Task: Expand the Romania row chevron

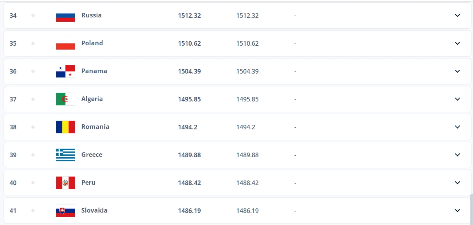Action: pos(457,127)
